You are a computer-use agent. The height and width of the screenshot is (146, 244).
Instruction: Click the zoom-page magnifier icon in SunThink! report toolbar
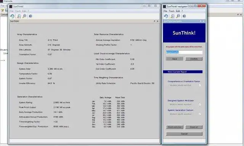(x=19, y=16)
